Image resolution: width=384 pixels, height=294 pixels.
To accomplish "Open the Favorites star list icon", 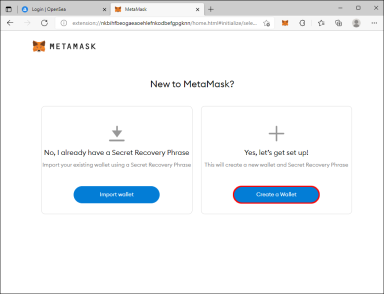I will pyautogui.click(x=321, y=23).
